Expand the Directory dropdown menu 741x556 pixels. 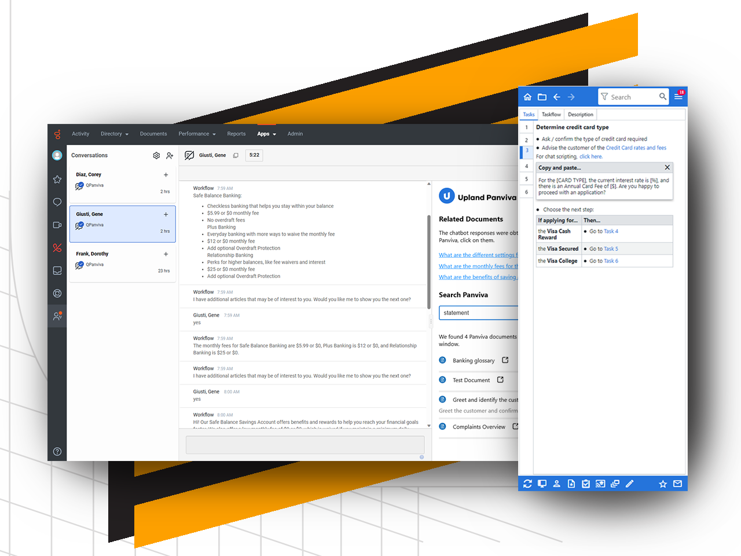114,134
